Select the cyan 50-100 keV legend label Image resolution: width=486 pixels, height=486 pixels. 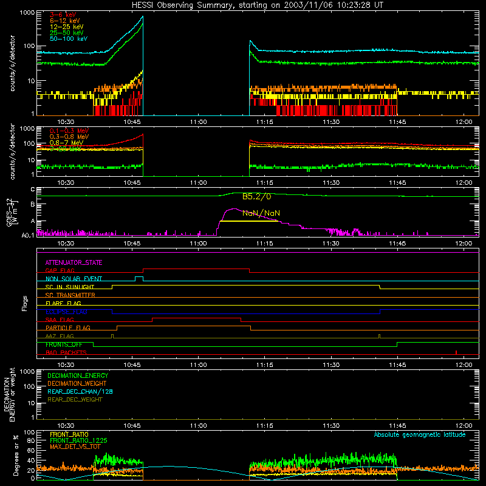tap(69, 39)
